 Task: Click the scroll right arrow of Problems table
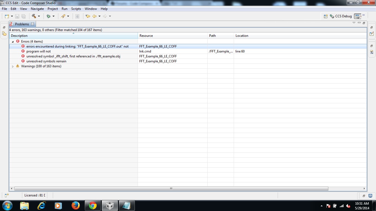364,189
